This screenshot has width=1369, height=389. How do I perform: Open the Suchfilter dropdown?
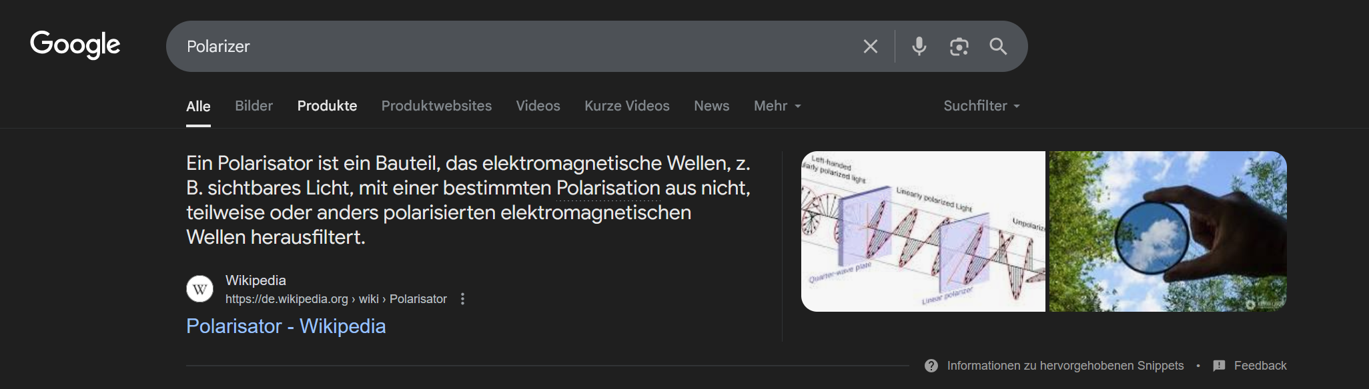981,106
